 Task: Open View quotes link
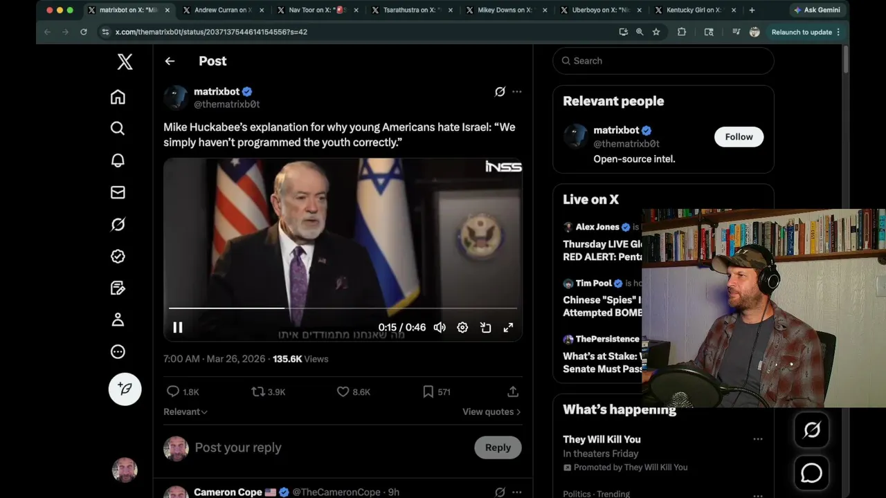click(491, 412)
